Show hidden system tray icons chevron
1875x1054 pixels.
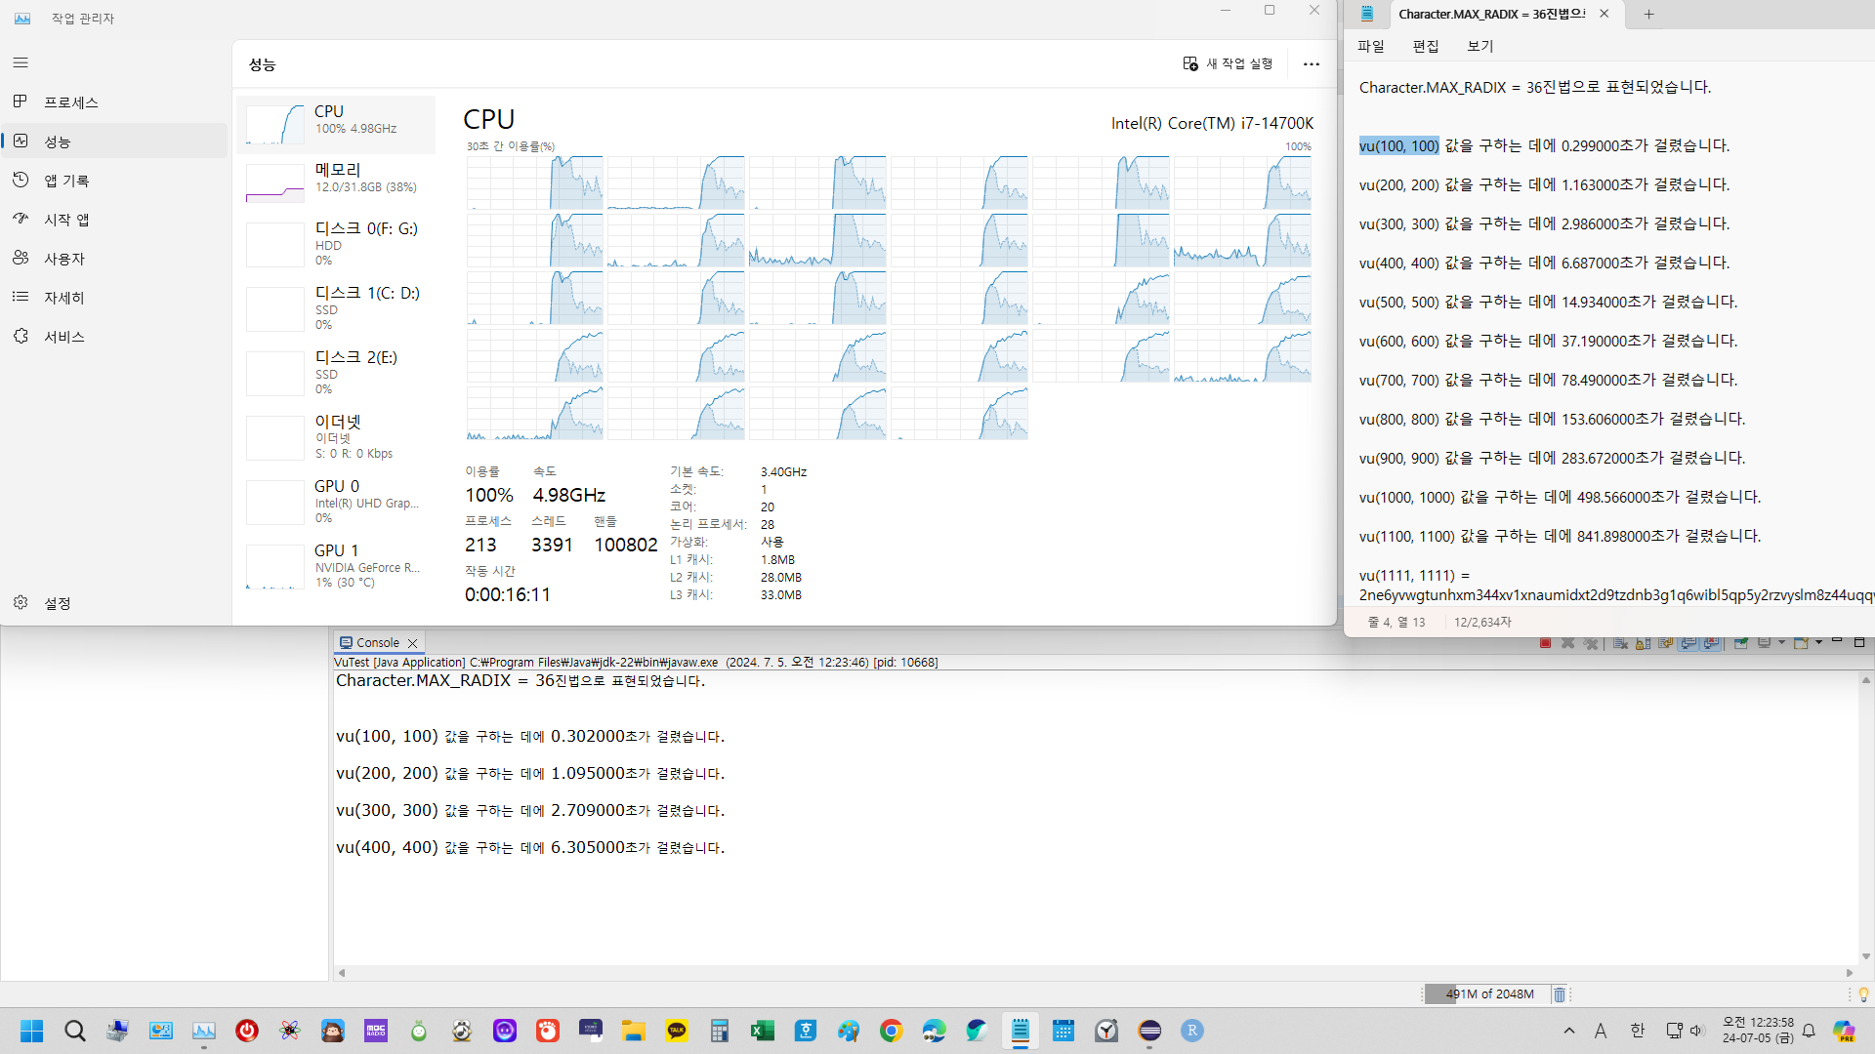(x=1568, y=1031)
